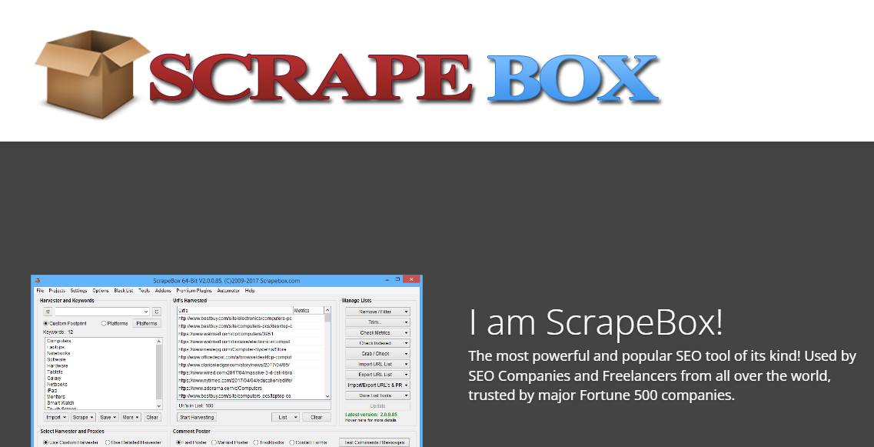
Task: Open the custom footprint combo box
Action: [102, 312]
